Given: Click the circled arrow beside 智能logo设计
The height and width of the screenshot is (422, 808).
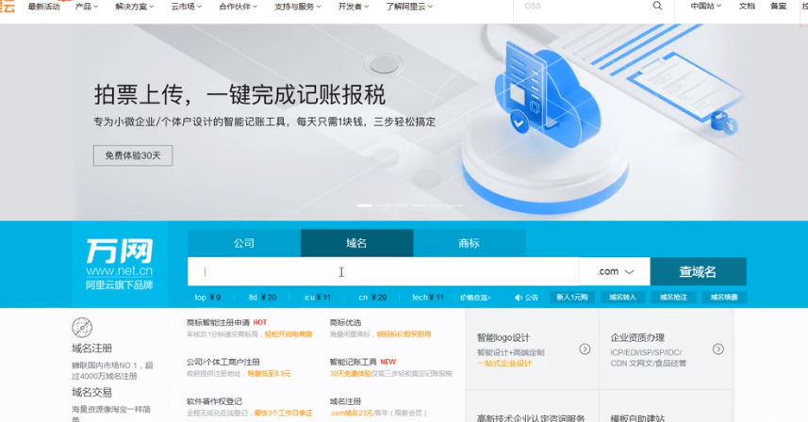Looking at the screenshot, I should click(x=585, y=349).
